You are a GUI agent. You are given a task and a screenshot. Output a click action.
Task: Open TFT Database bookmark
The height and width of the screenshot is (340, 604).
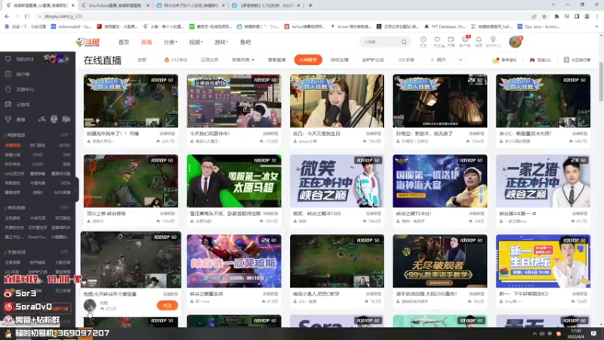click(x=445, y=26)
